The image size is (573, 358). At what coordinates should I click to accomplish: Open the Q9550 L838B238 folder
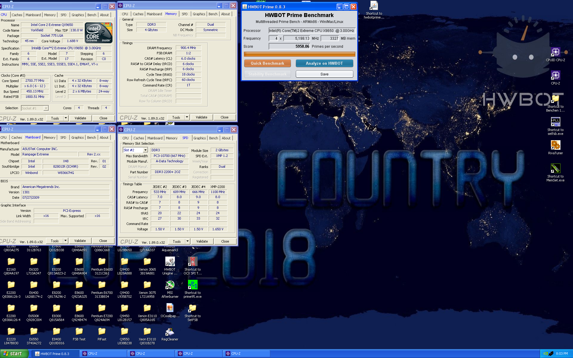(x=124, y=336)
